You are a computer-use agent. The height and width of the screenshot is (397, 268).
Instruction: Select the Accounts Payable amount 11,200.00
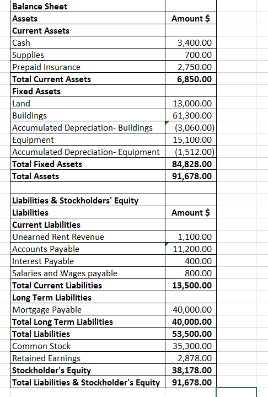[191, 249]
